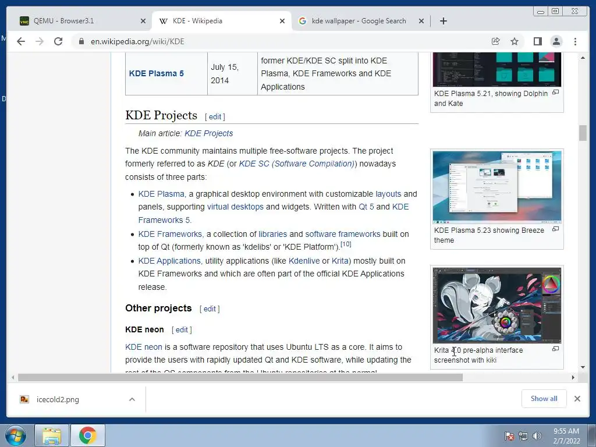Screen dimensions: 596x447
Task: Follow KDE SC (Software Compilation) link
Action: coord(297,164)
